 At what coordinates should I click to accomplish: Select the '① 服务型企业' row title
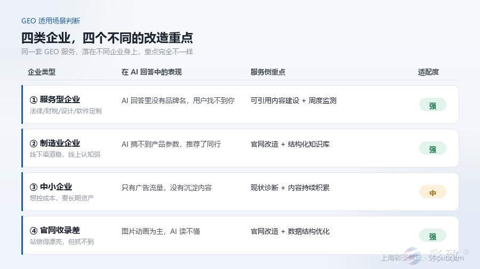[55, 99]
